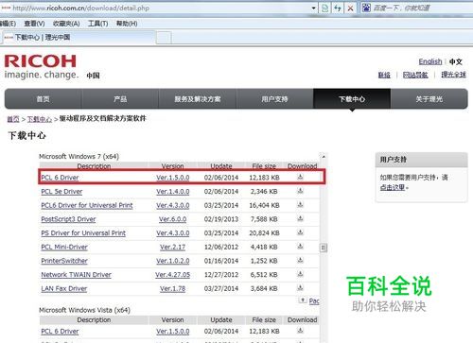Go to 首页 in navigation bar
The width and height of the screenshot is (473, 343).
point(44,99)
